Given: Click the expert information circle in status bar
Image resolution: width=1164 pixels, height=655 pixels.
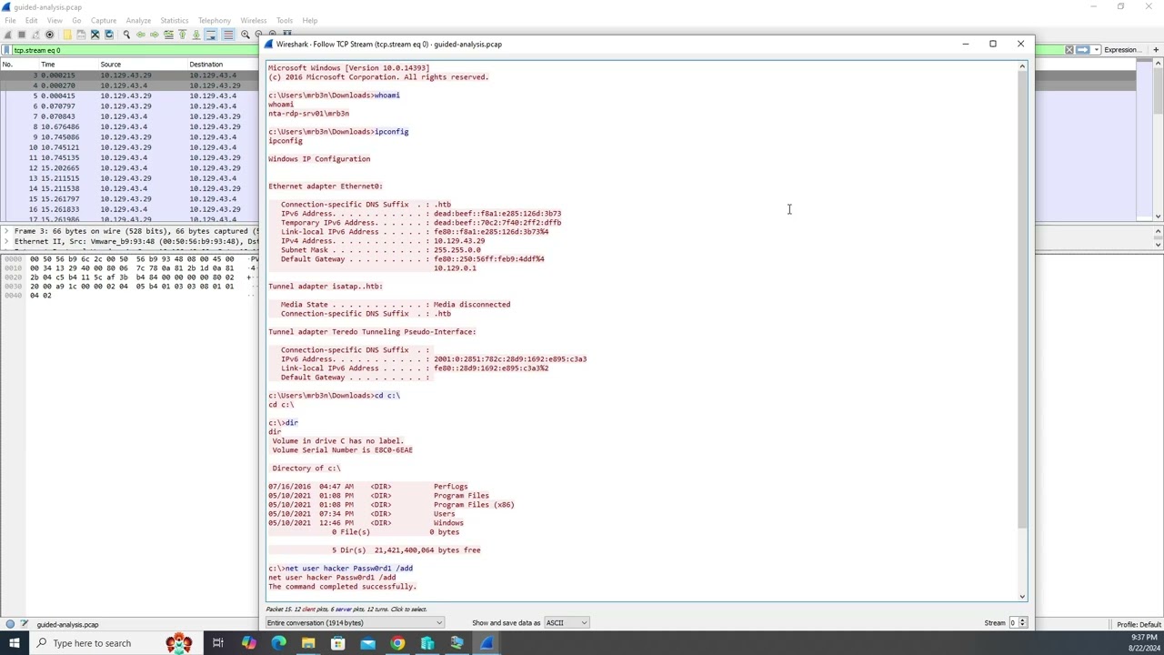Looking at the screenshot, I should [10, 625].
